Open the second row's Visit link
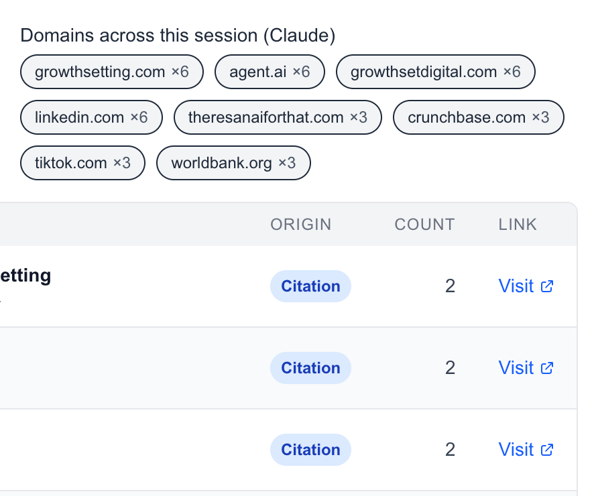Viewport: 594px width, 496px height. click(x=516, y=368)
